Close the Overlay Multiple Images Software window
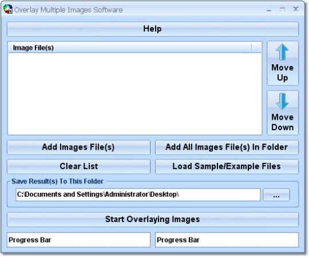The height and width of the screenshot is (257, 309). tap(296, 9)
